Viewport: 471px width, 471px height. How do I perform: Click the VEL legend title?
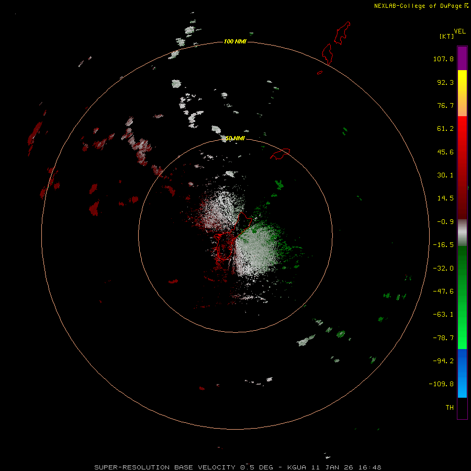pyautogui.click(x=459, y=31)
